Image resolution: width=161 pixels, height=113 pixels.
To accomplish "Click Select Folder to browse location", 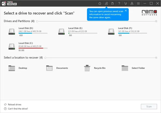I will [x=133, y=68].
